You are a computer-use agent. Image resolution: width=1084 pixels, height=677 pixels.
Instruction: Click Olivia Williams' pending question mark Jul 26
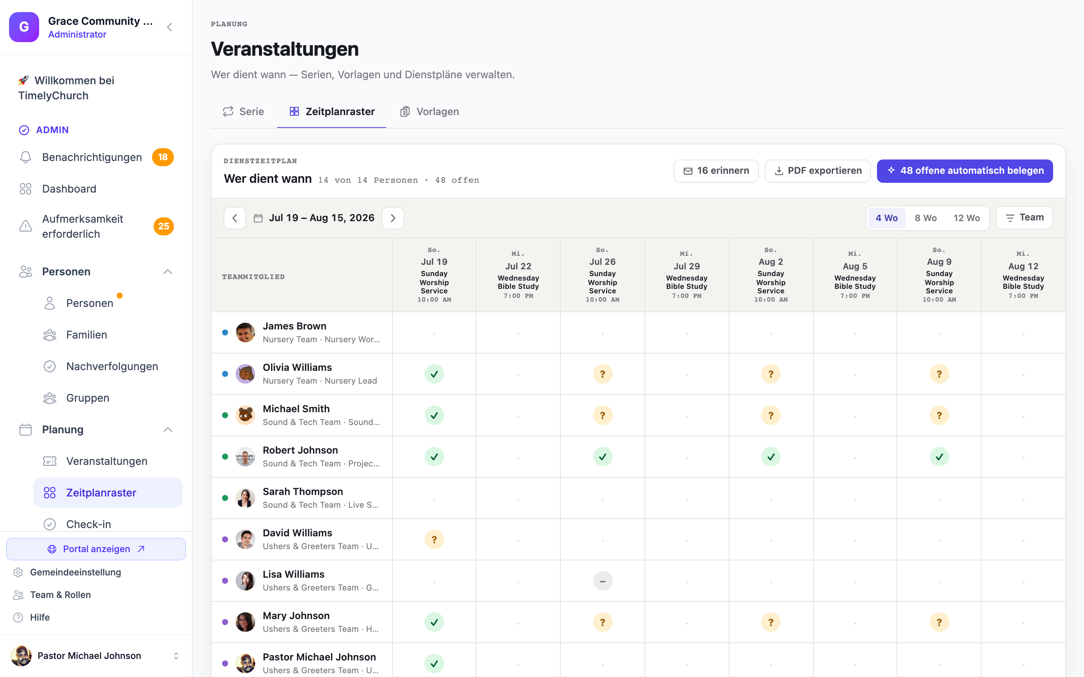603,374
